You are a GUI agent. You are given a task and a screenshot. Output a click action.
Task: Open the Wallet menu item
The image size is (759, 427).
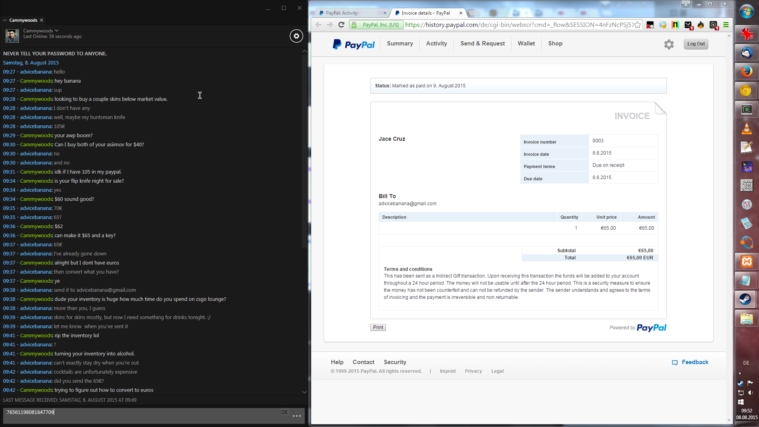pos(526,43)
